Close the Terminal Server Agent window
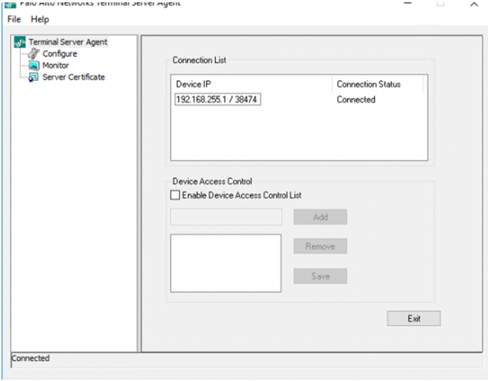This screenshot has width=488, height=381. click(474, 4)
